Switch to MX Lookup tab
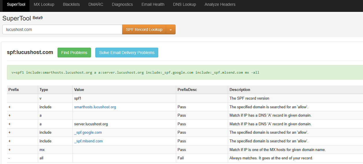363x164 pixels. tap(44, 4)
